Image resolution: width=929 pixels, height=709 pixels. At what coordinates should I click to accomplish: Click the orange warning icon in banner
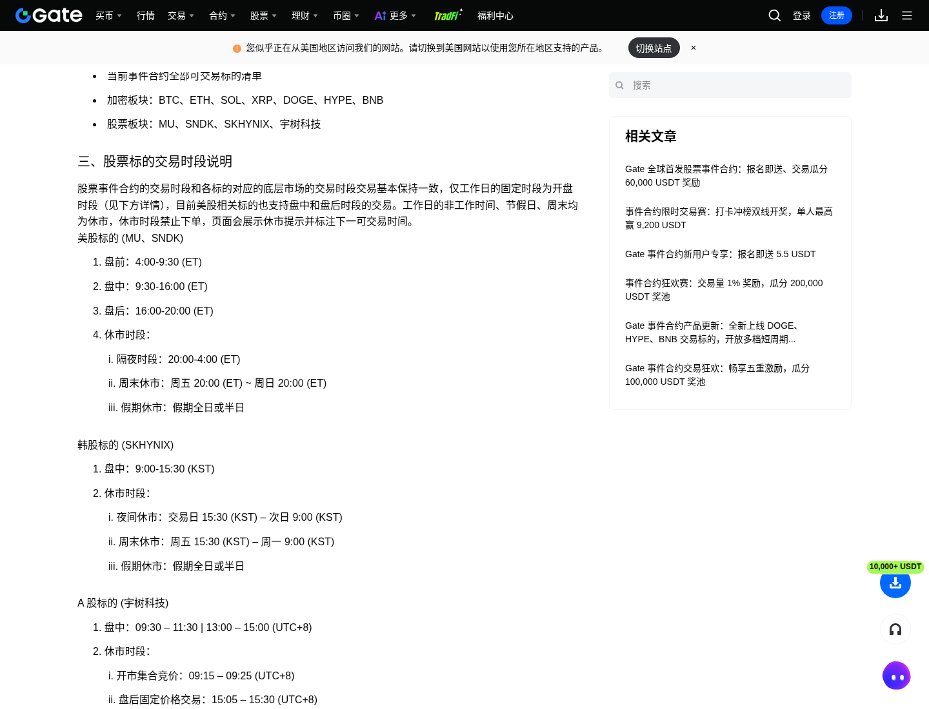[x=237, y=48]
